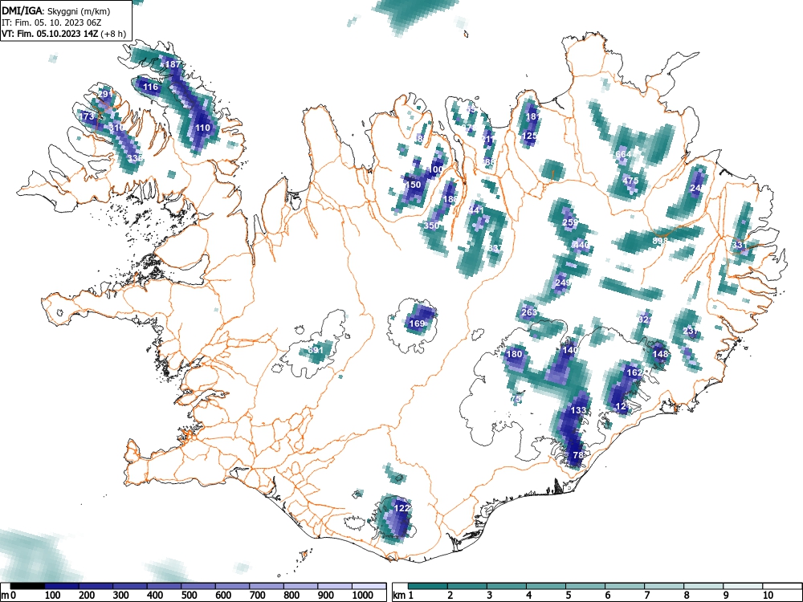Click the visibility value 475
Image resolution: width=803 pixels, height=602 pixels.
(631, 181)
